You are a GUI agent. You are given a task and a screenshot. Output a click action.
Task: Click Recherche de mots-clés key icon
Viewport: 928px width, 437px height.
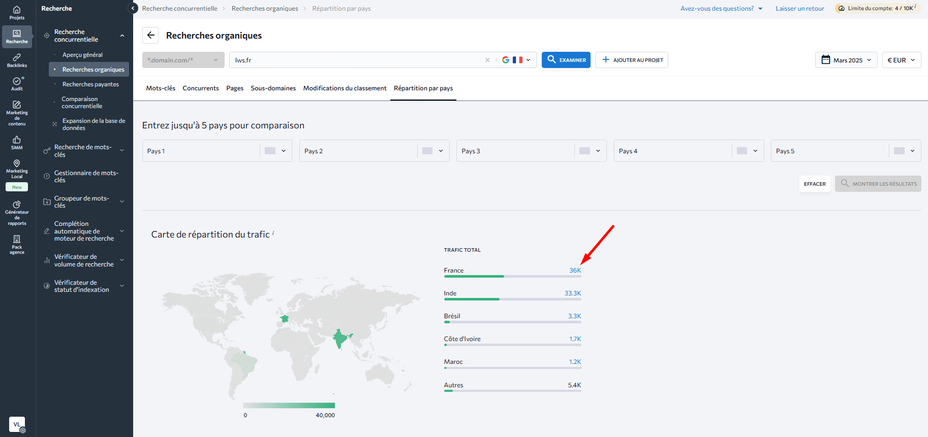pos(47,151)
